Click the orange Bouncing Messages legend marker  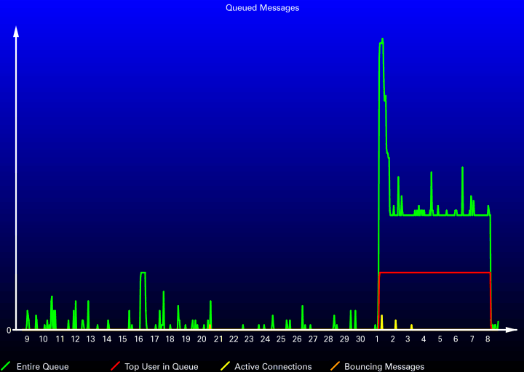[335, 366]
